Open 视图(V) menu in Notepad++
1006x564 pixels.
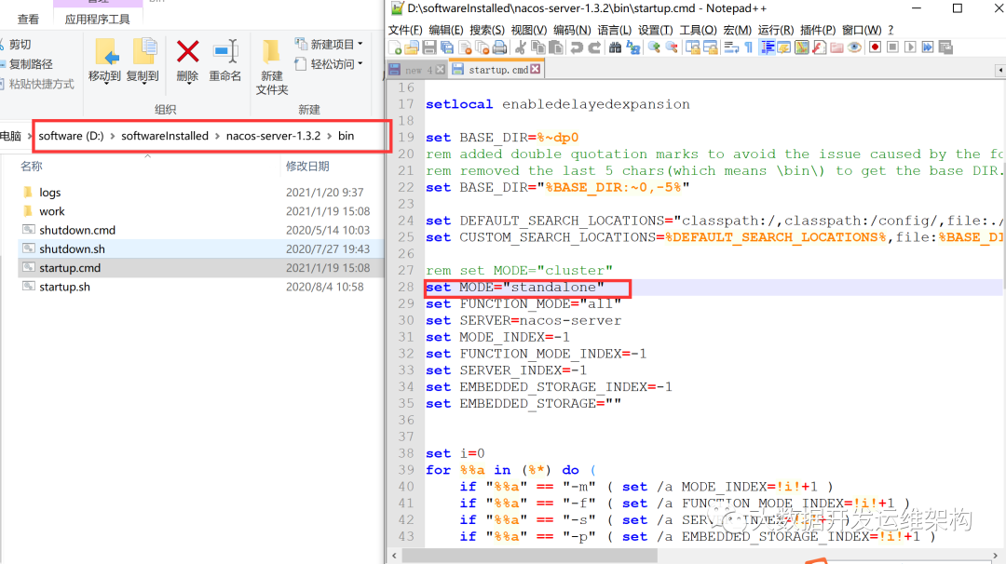pos(529,30)
